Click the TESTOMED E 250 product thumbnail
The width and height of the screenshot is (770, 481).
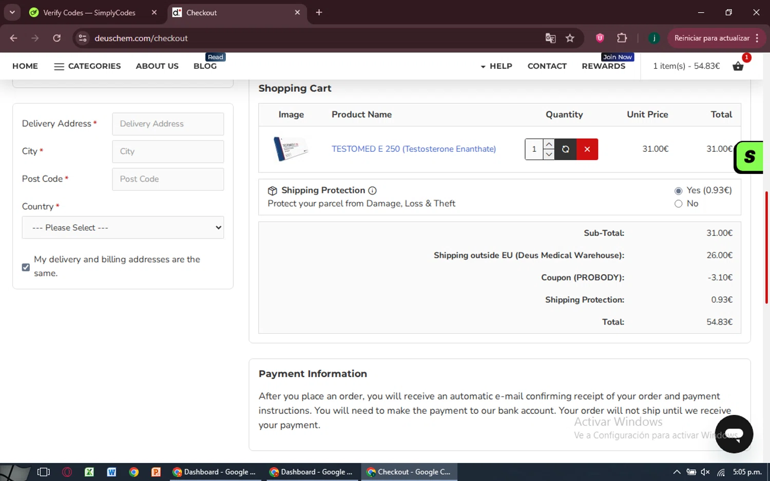291,149
